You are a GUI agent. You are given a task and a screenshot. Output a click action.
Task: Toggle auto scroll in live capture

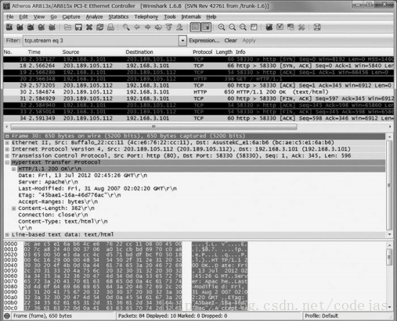[206, 27]
